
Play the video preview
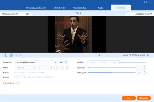tap(6, 55)
